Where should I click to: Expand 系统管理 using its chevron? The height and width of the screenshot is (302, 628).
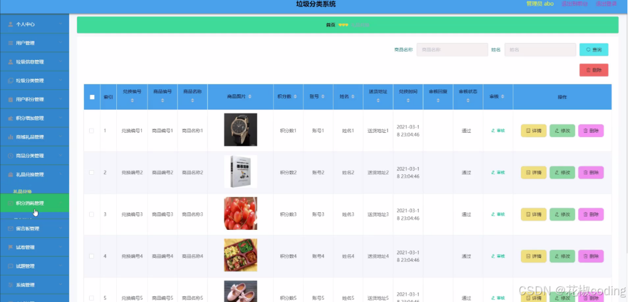pyautogui.click(x=61, y=285)
